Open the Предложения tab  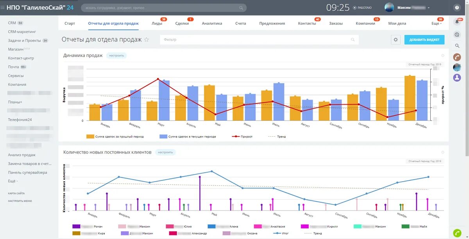272,23
